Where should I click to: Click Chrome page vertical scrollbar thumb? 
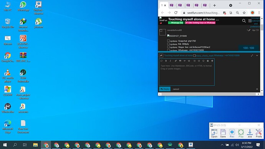click(x=262, y=27)
